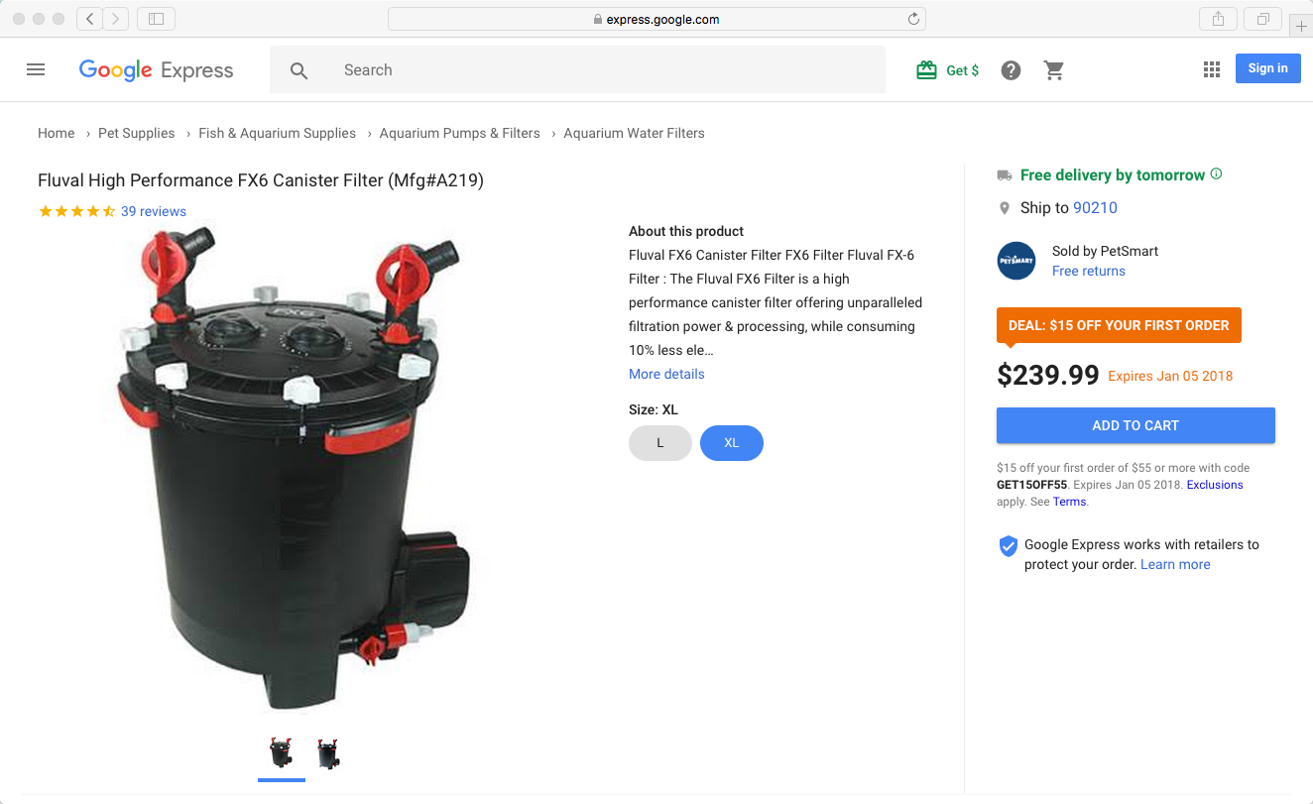
Task: Click the express.google.com address bar
Action: [656, 19]
